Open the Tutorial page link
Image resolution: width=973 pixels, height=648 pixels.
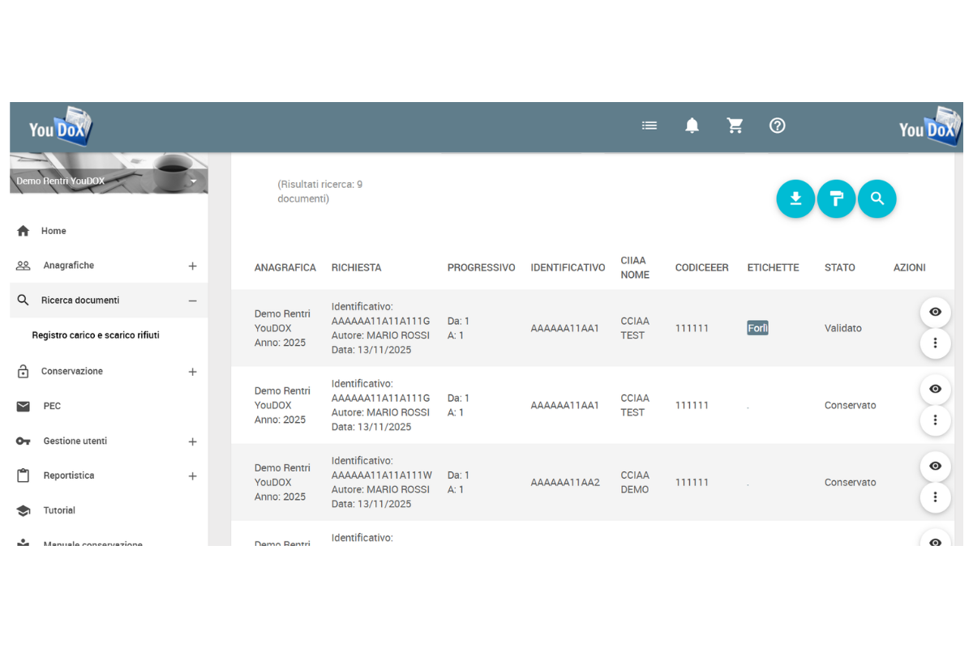coord(59,510)
